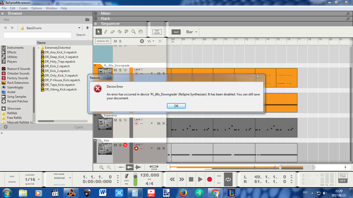Click the Browser Search button
This screenshot has height=198, width=353.
81,35
